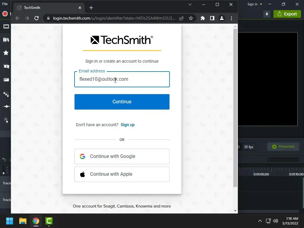Open Chrome tab search chevron
304x228 pixels.
[190, 4]
